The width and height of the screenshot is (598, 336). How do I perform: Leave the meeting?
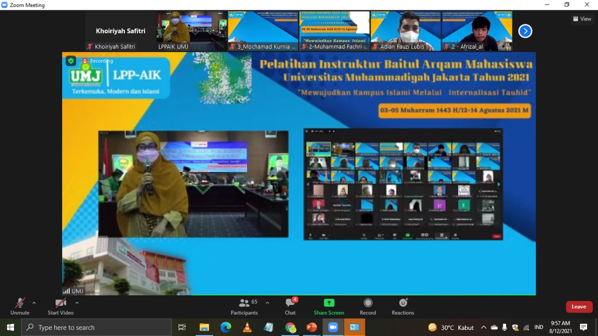coord(579,307)
